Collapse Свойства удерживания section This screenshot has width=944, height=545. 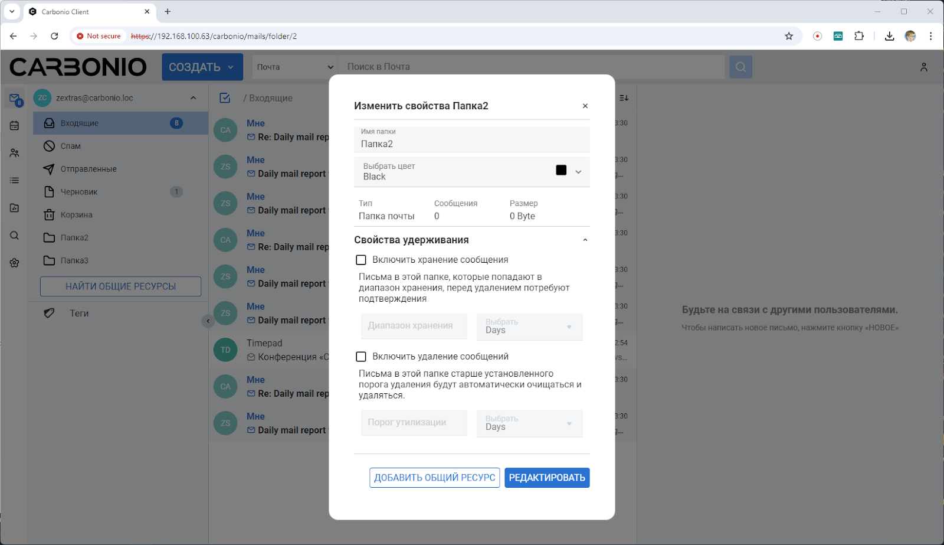pyautogui.click(x=585, y=240)
